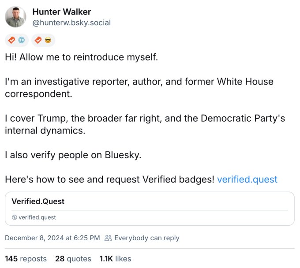View the 28 quotes list

[73, 259]
